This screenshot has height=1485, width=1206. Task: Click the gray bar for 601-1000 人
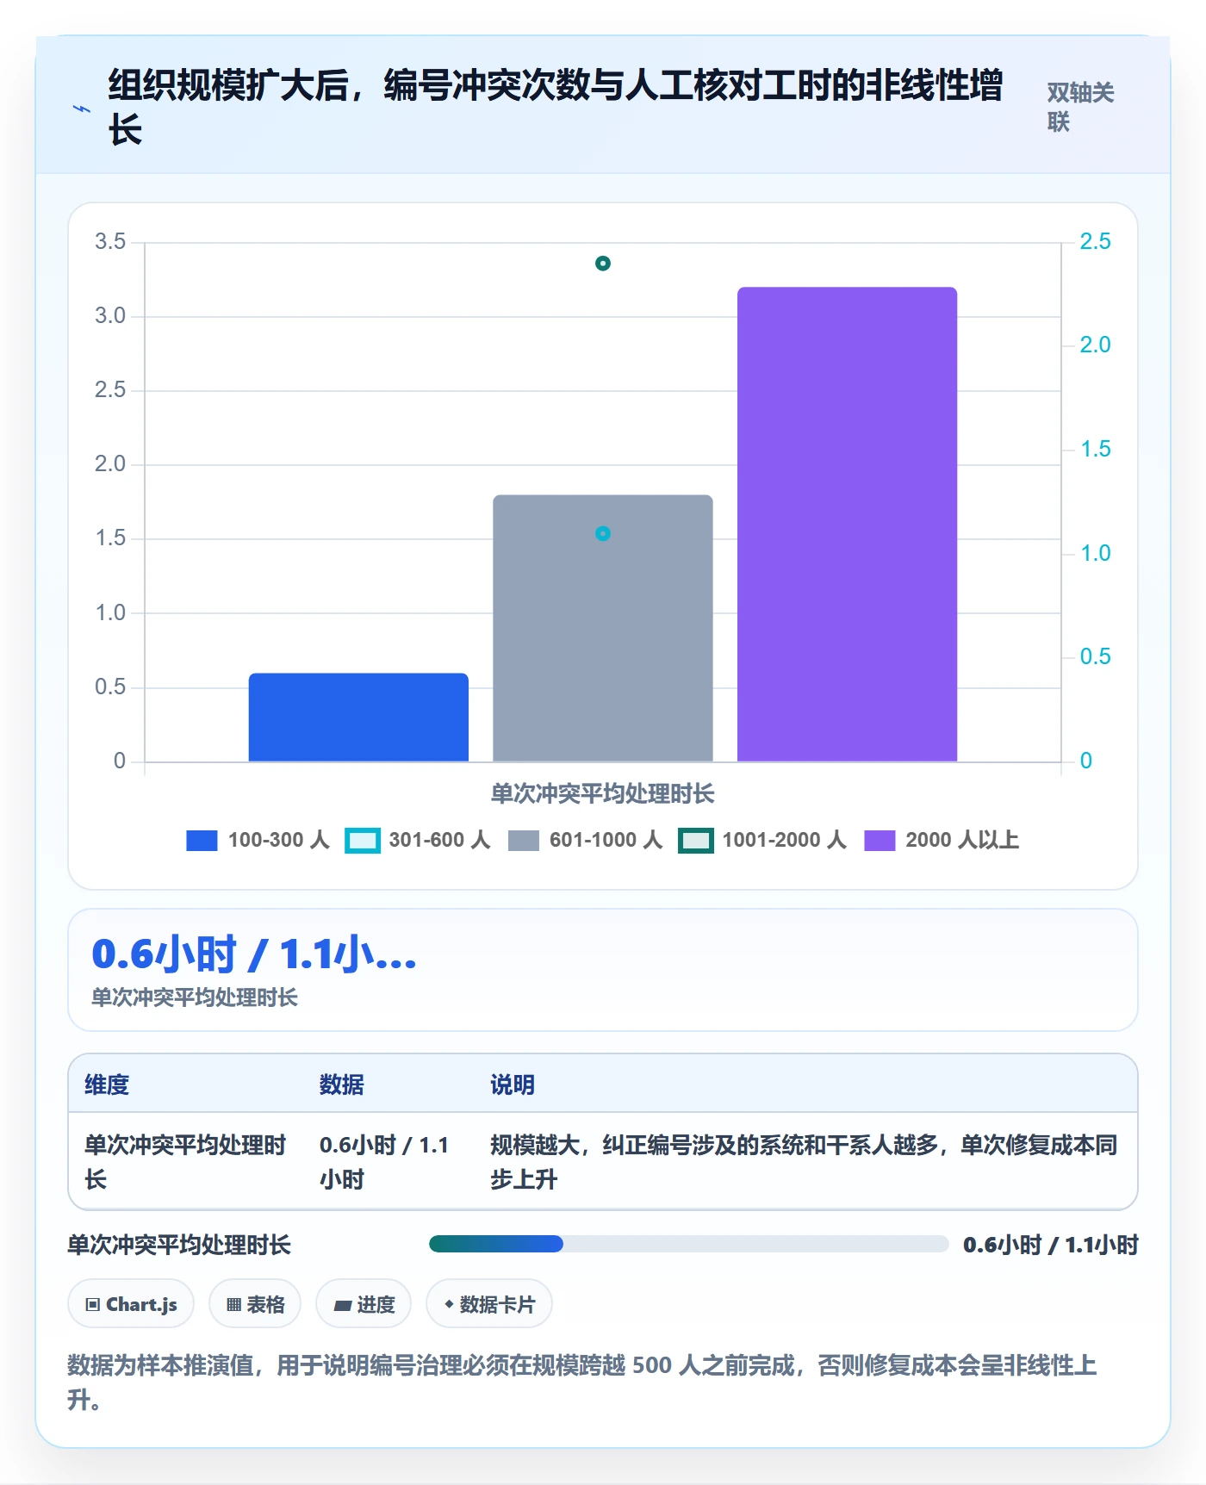603,628
